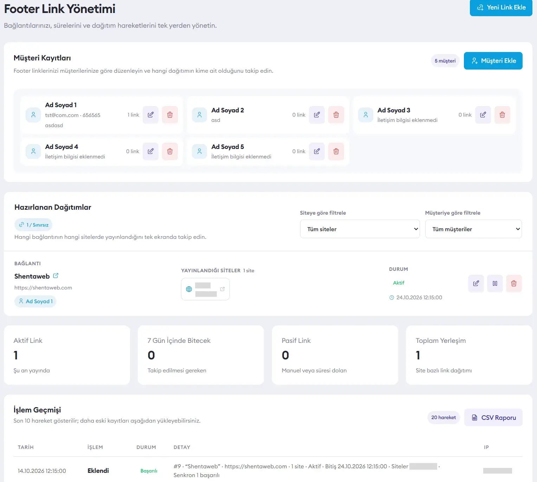Download the CSV Raporu
Viewport: 537px width, 482px height.
(493, 417)
